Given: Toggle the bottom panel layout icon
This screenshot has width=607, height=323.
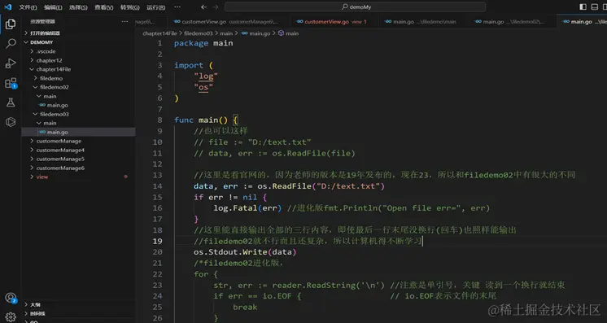Looking at the screenshot, I should pos(595,7).
